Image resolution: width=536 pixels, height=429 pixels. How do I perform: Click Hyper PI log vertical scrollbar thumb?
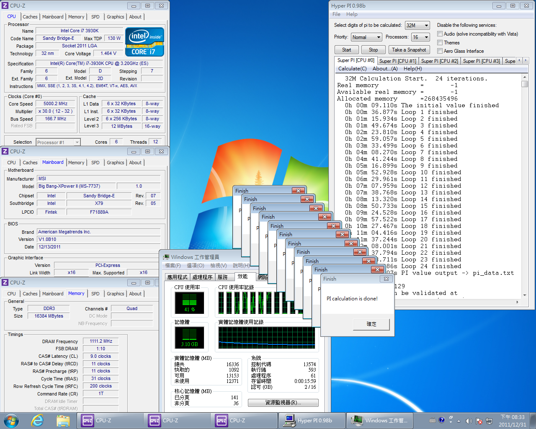524,84
